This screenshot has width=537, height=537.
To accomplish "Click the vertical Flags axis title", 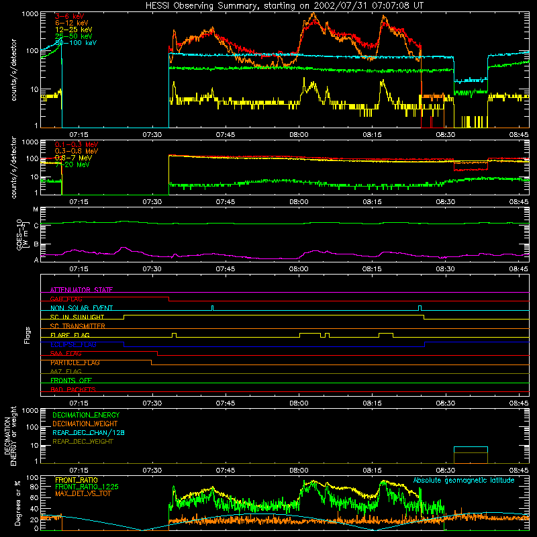I will [x=28, y=335].
